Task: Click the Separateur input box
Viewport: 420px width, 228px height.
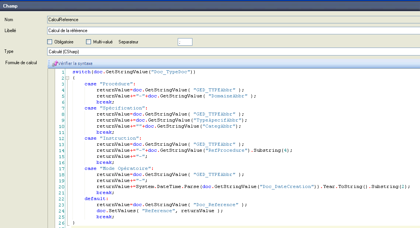Action: coord(185,42)
